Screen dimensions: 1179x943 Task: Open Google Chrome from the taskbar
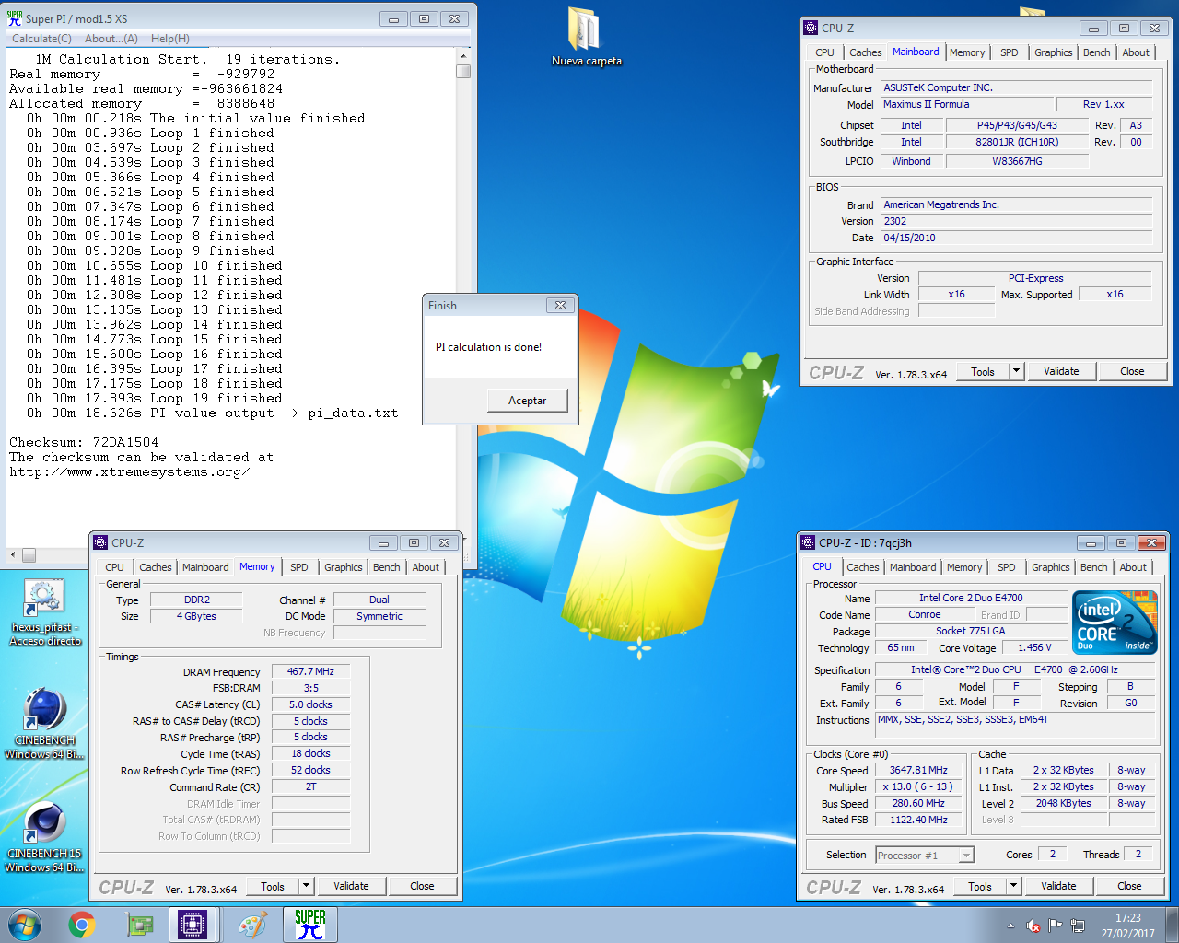pos(82,925)
